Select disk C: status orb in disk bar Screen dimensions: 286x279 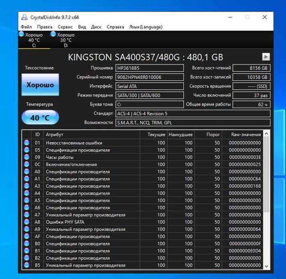(21, 34)
